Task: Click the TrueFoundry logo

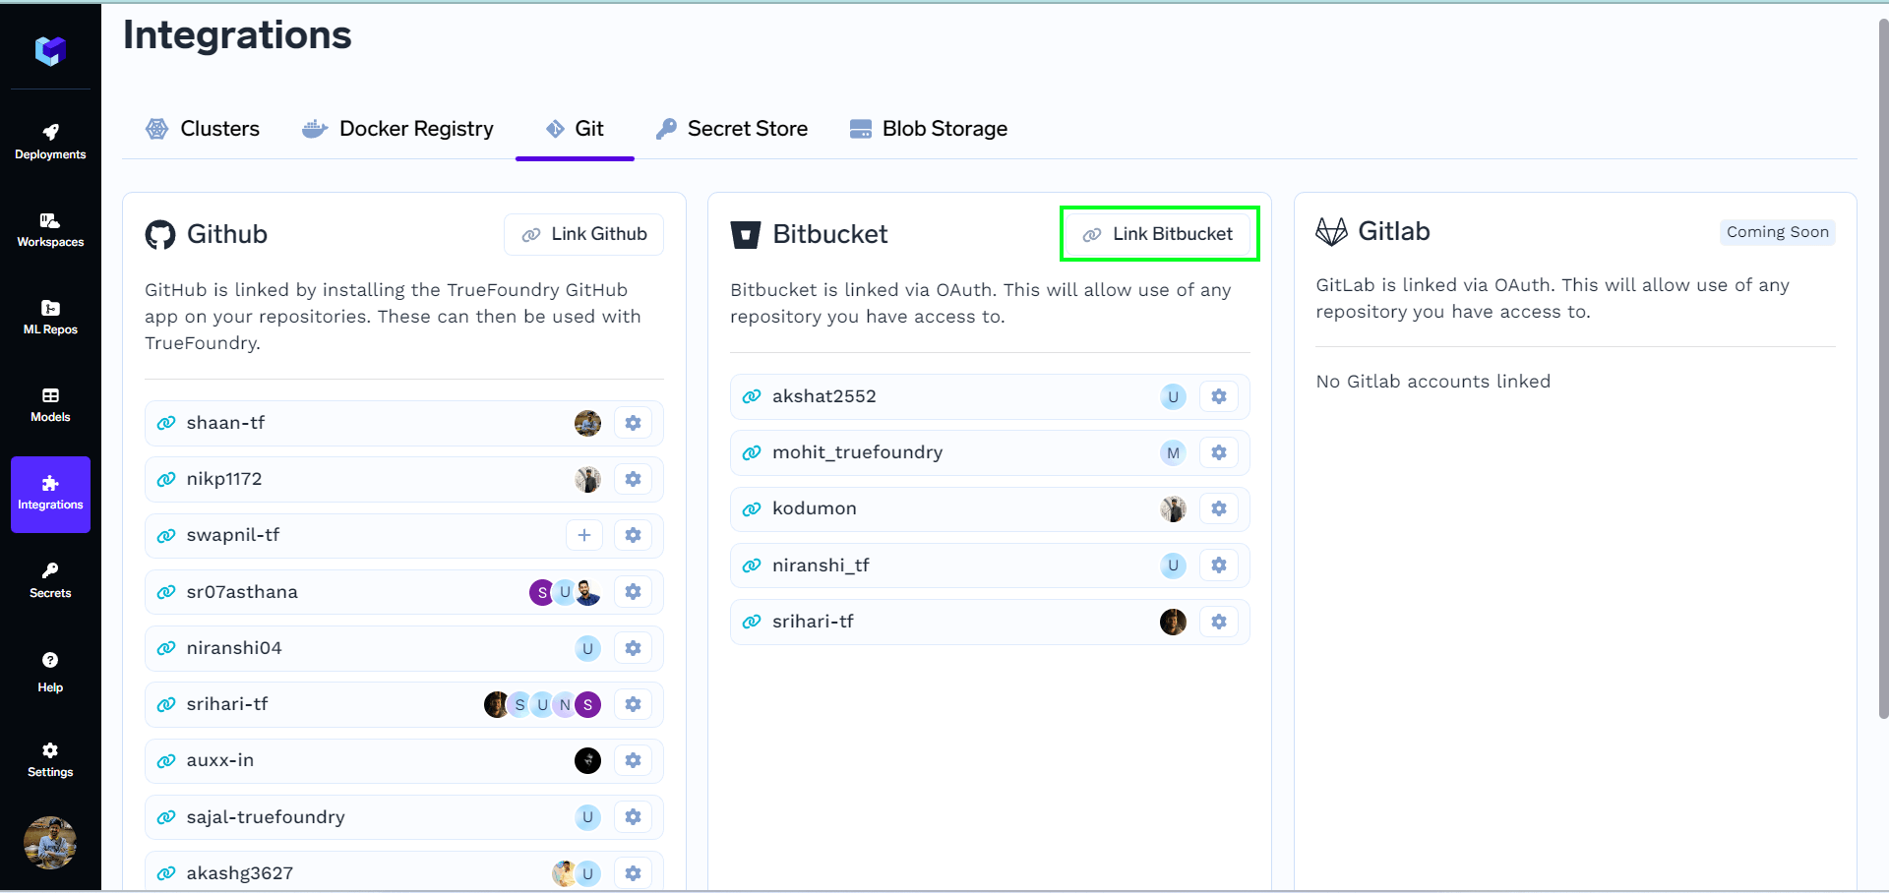Action: tap(50, 50)
